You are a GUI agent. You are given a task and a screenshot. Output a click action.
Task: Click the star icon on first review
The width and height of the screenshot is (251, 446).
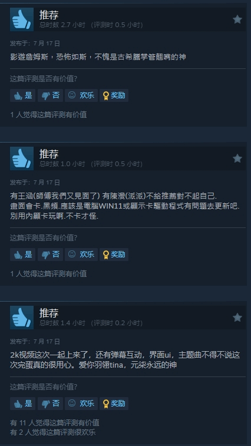237,19
